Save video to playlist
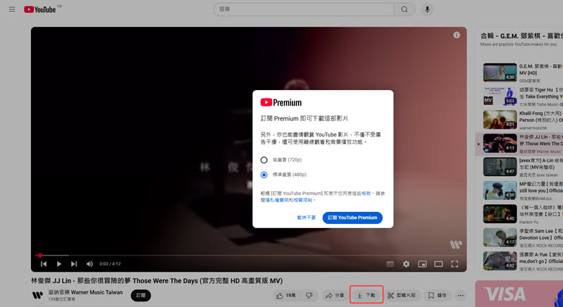This screenshot has height=307, width=563. click(x=438, y=296)
